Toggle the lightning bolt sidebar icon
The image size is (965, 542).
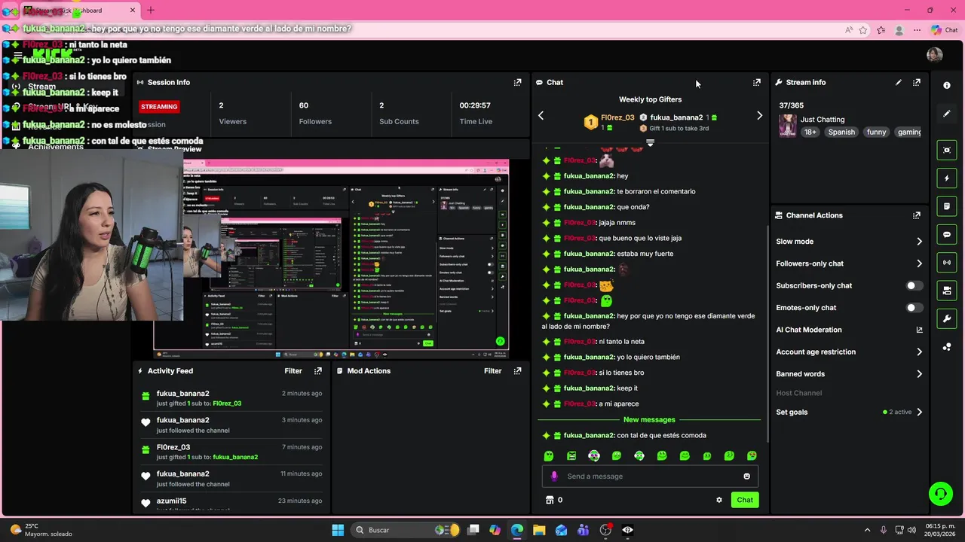click(947, 178)
